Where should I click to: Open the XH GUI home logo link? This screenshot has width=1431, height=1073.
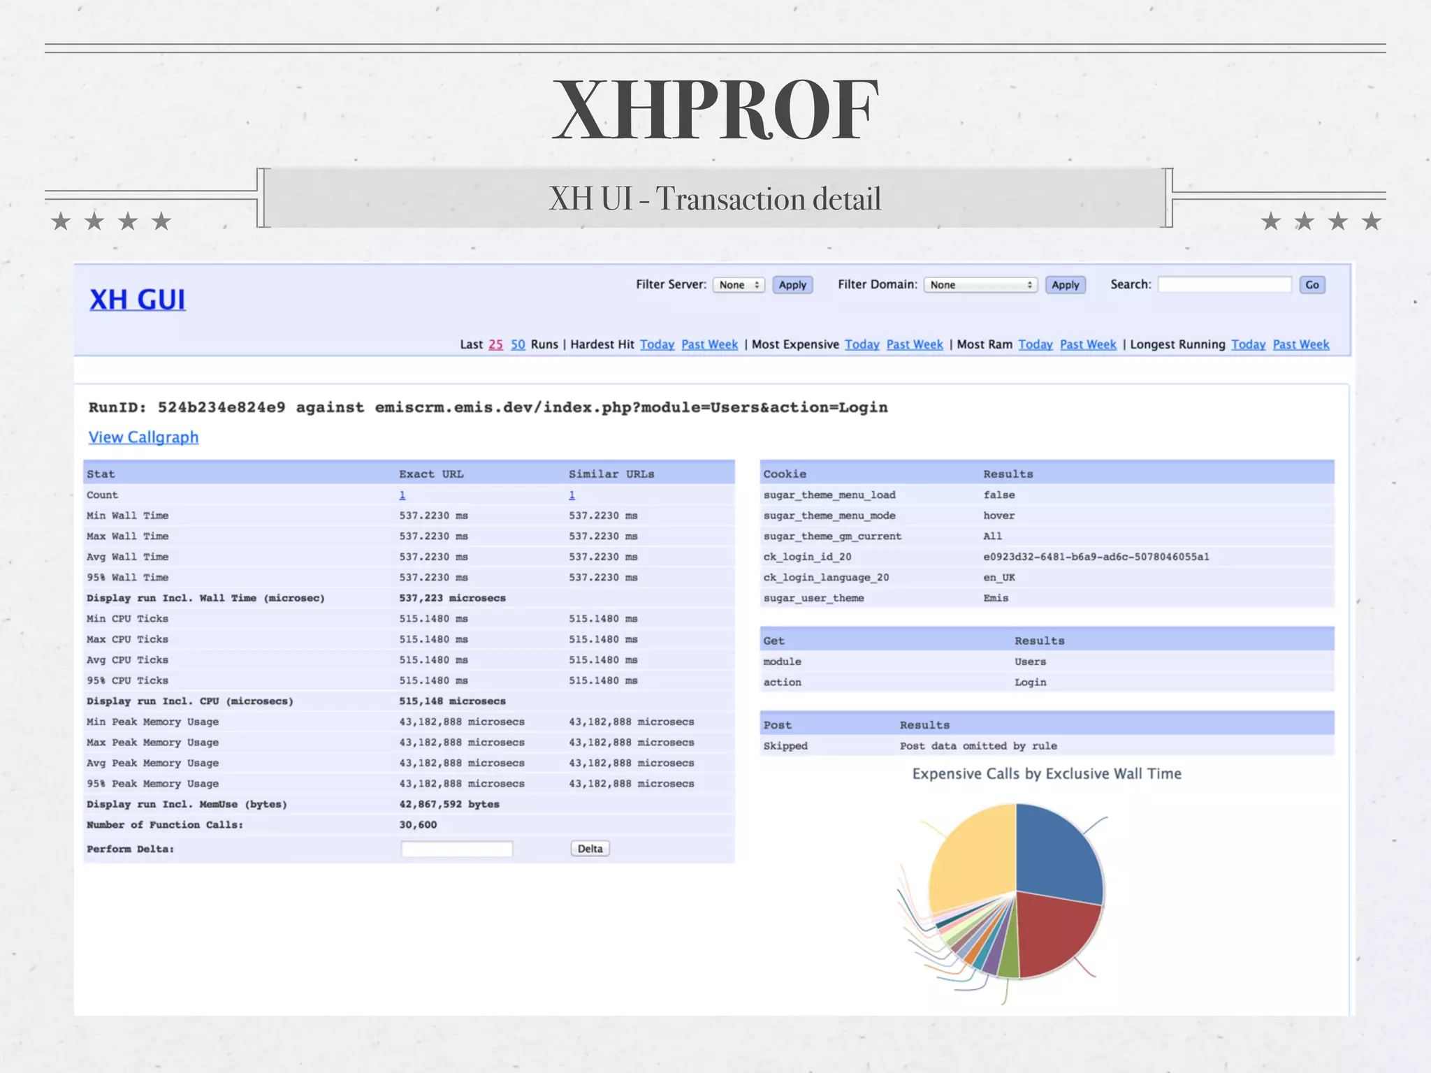click(x=137, y=300)
